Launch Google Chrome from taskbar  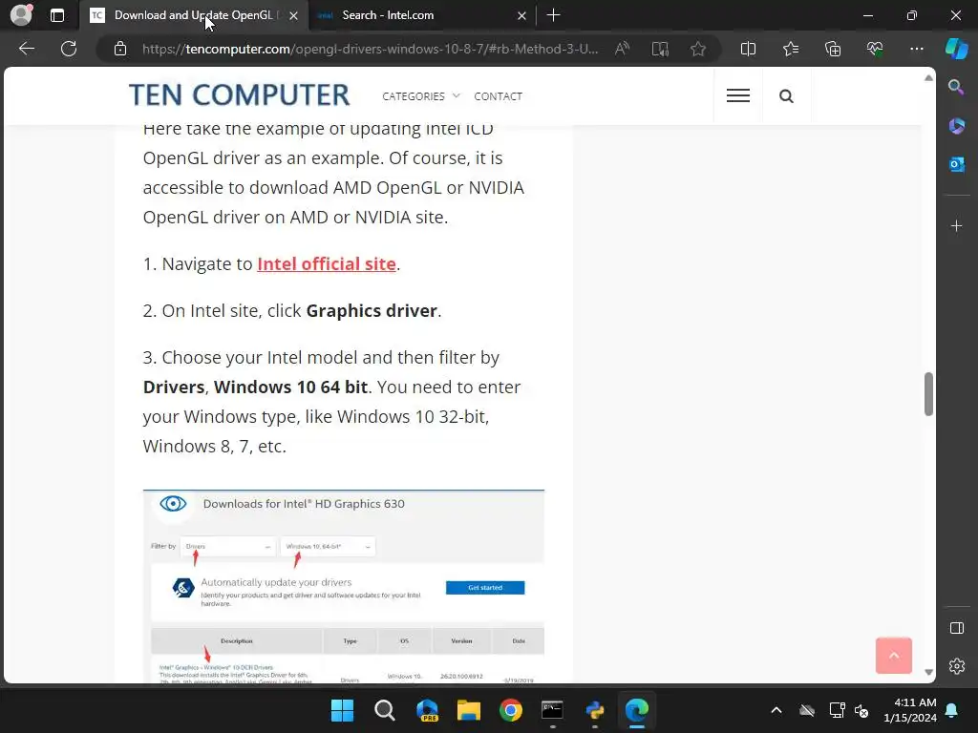tap(510, 710)
